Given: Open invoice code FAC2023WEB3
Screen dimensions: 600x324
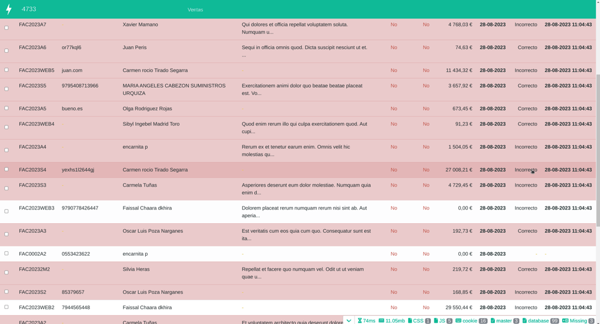Looking at the screenshot, I should coord(37,208).
